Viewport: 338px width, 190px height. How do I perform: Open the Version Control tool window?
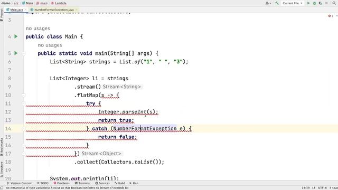(x=19, y=183)
